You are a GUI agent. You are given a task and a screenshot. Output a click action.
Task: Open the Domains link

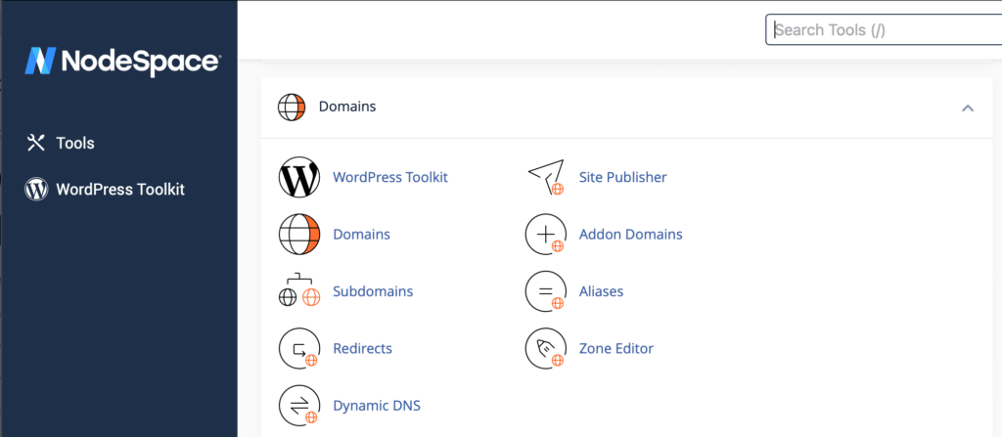(362, 235)
